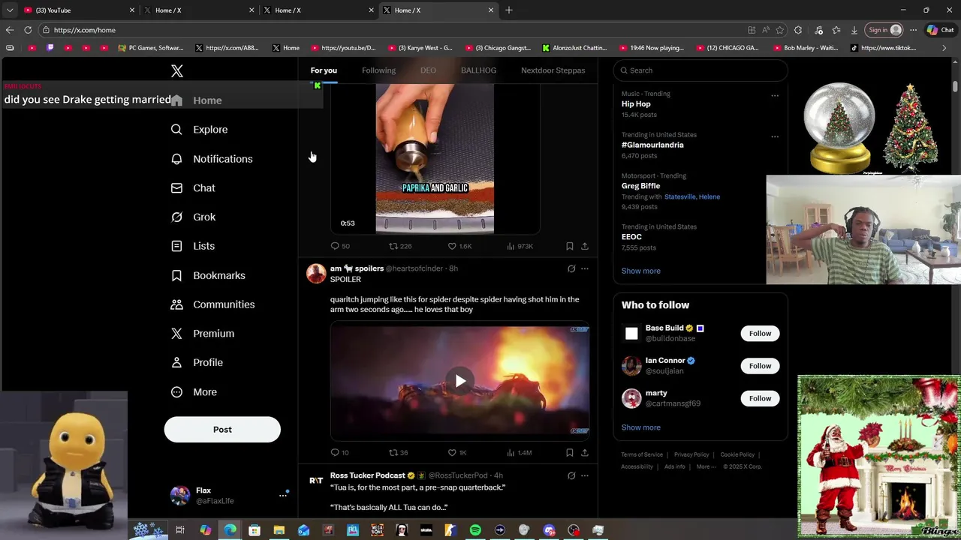Switch to the For you tab
961x540 pixels.
[x=324, y=70]
